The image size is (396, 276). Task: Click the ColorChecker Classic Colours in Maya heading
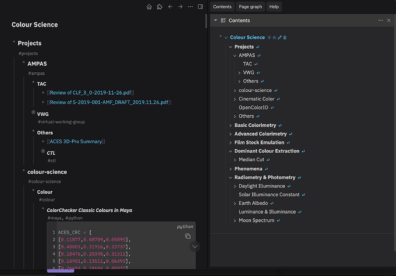90,211
